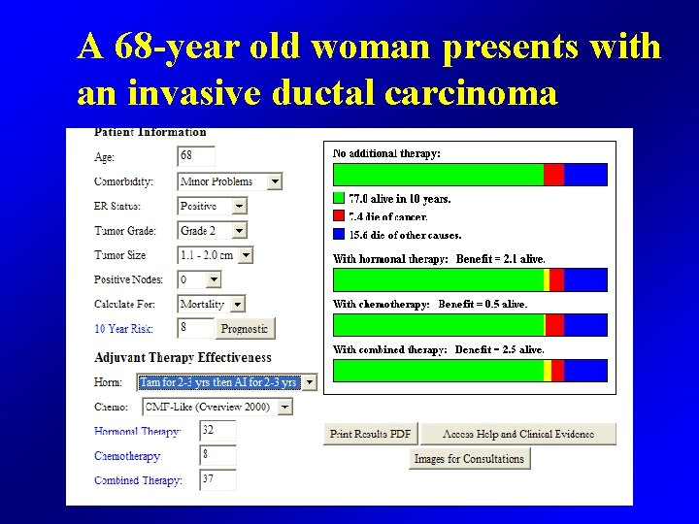This screenshot has height=524, width=699.
Task: Open the Tumor Grade dropdown showing Grade 2
Action: tap(213, 230)
